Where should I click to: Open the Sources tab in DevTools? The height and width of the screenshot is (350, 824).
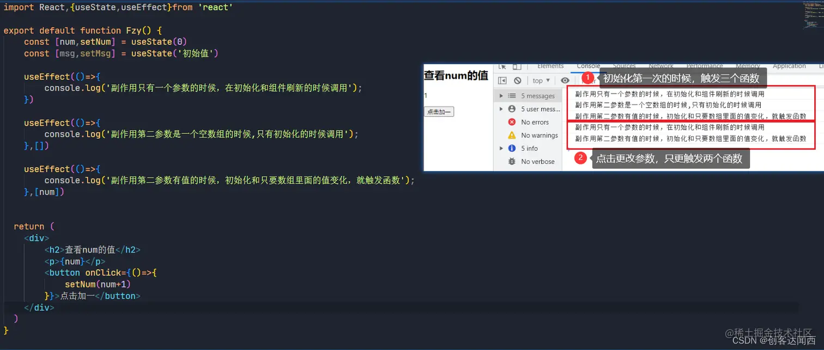tap(625, 66)
